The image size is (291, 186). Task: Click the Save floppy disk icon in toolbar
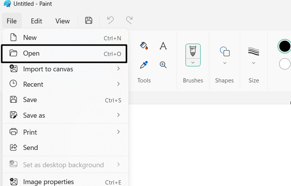pyautogui.click(x=89, y=21)
